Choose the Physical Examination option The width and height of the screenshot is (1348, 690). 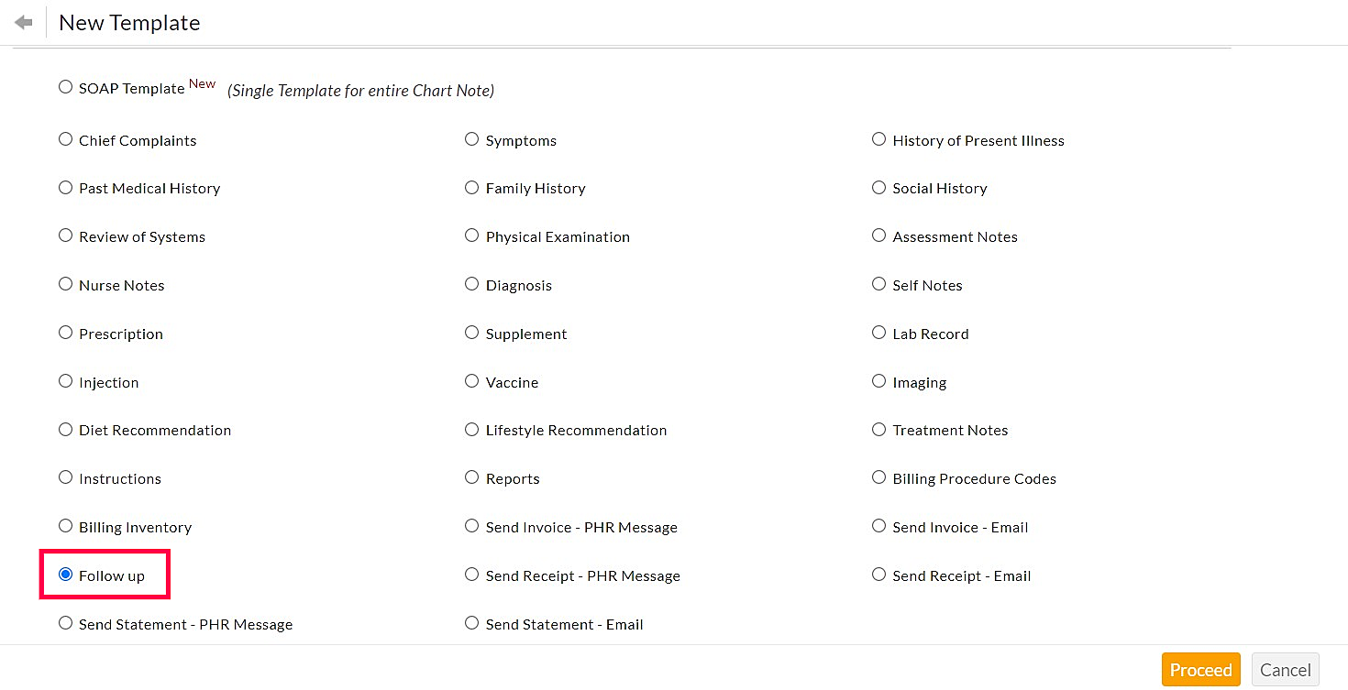tap(471, 235)
